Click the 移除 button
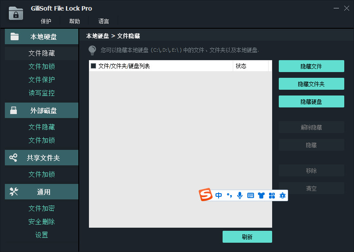The height and width of the screenshot is (252, 354). click(x=312, y=170)
